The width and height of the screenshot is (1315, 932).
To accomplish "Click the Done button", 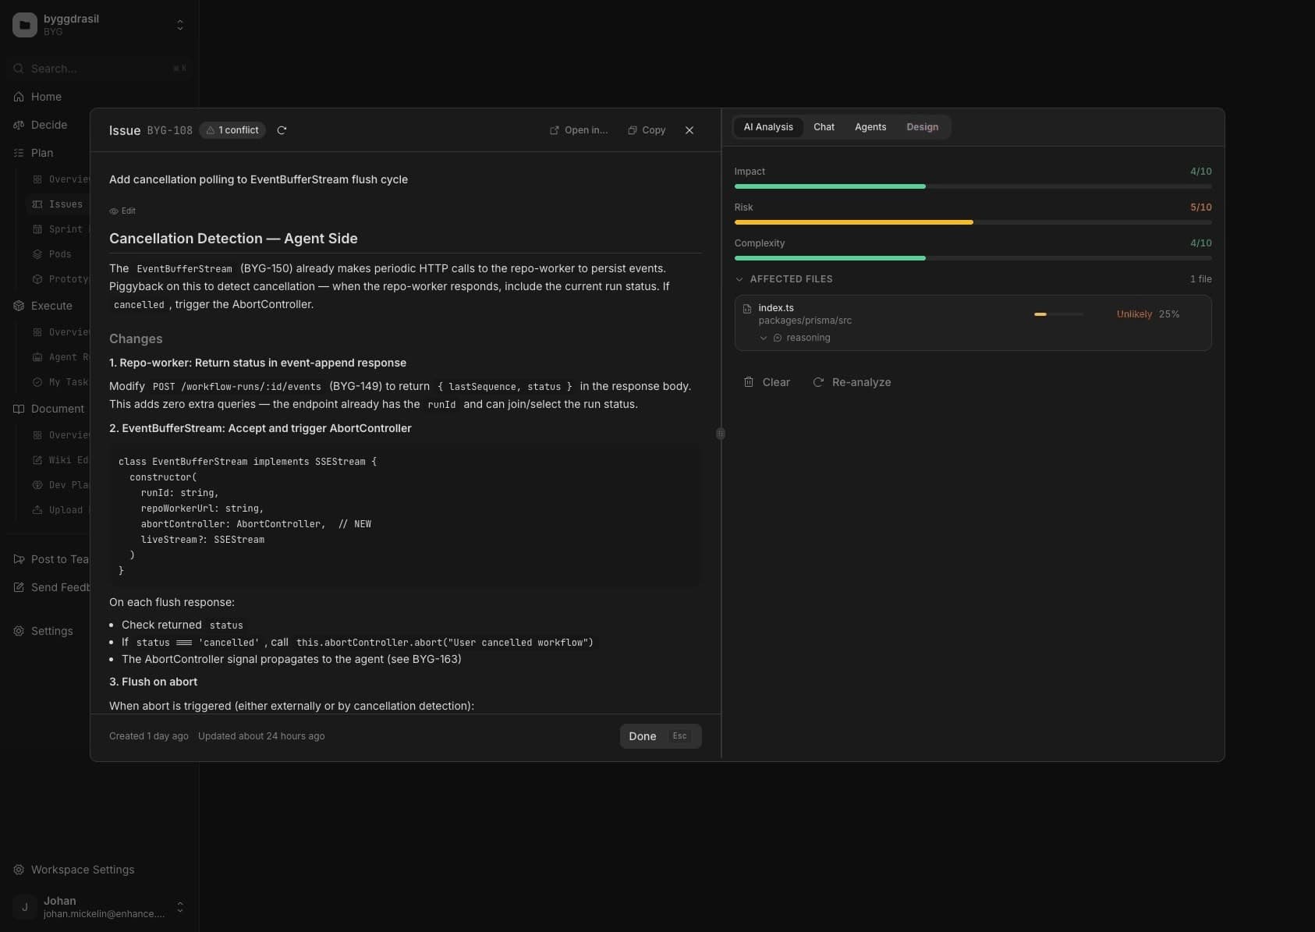I will pyautogui.click(x=643, y=735).
